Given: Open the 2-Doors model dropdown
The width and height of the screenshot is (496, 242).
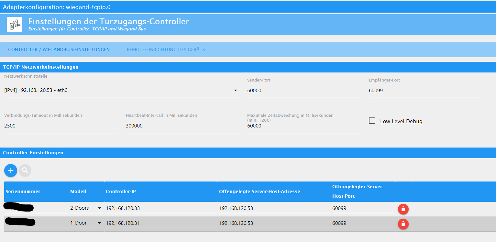Looking at the screenshot, I should coord(86,208).
